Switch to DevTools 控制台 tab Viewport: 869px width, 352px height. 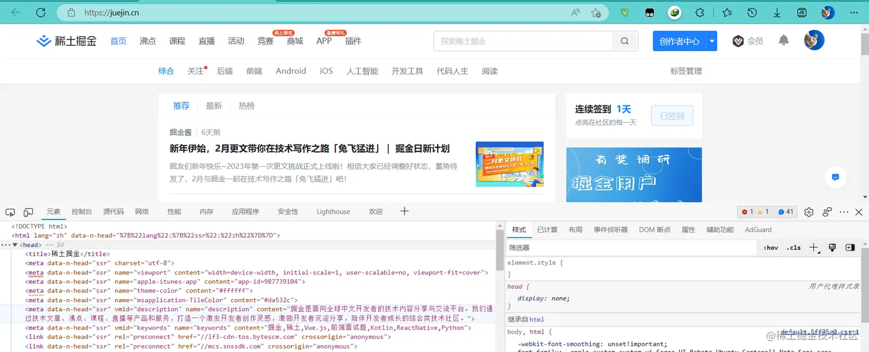coord(82,212)
